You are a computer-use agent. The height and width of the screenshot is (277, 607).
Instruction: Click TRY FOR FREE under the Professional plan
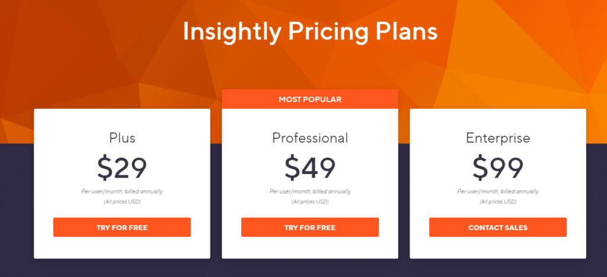pyautogui.click(x=309, y=227)
